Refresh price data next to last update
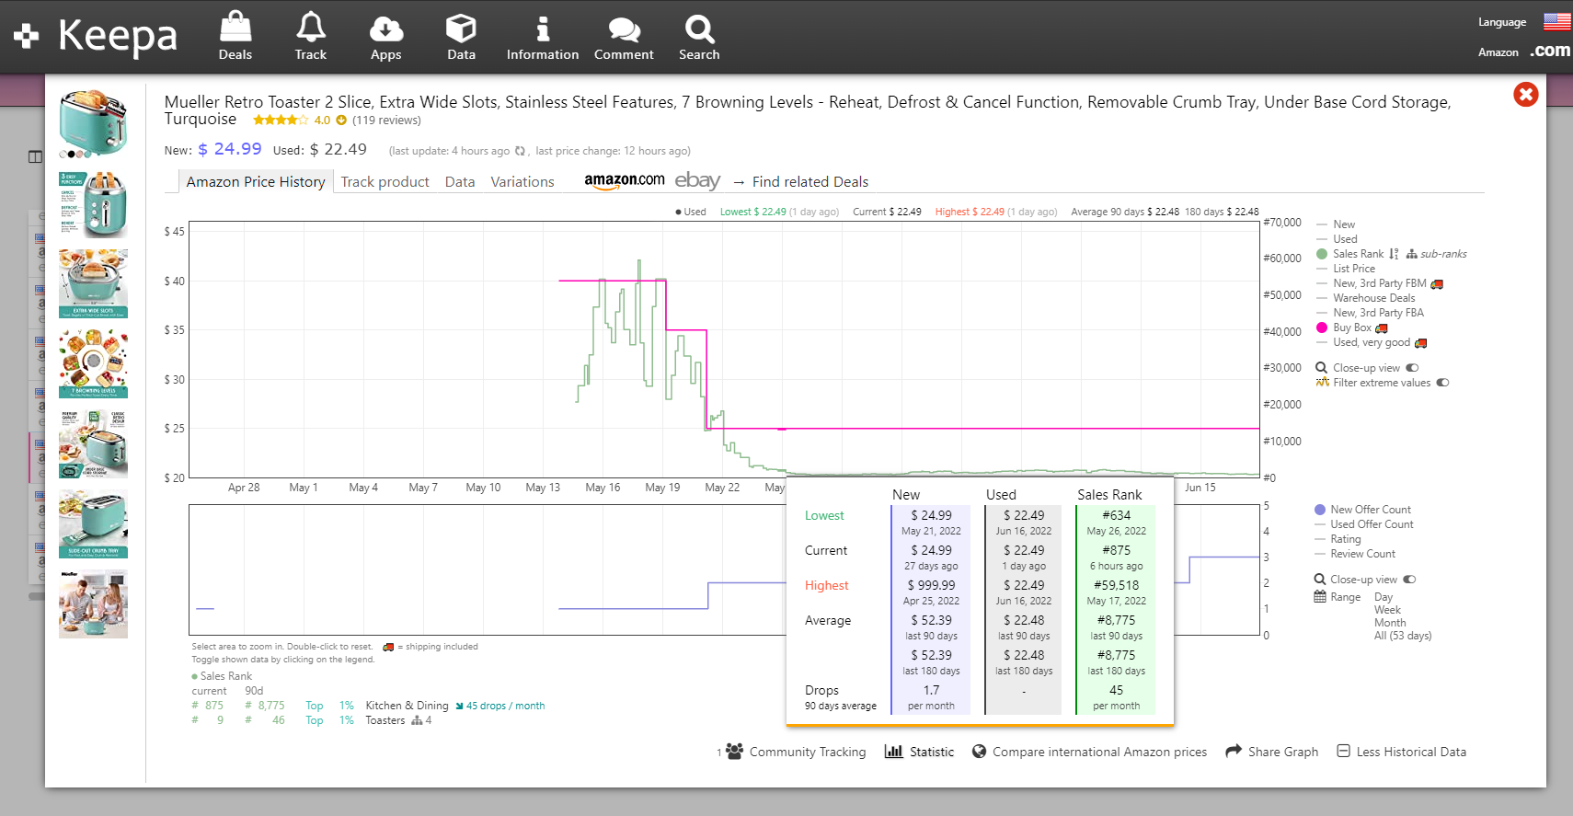This screenshot has height=816, width=1573. pos(520,151)
